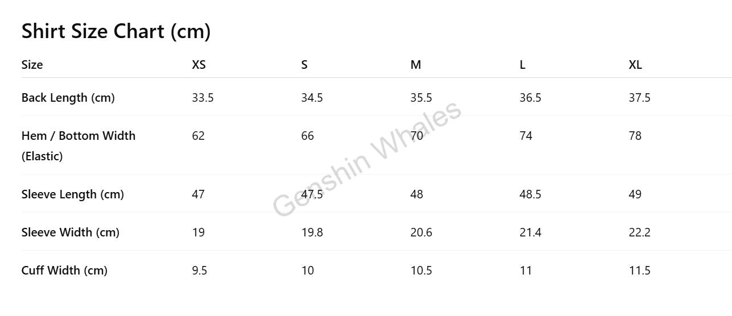
Task: Click the Hem / Bottom Width label
Action: pyautogui.click(x=78, y=136)
